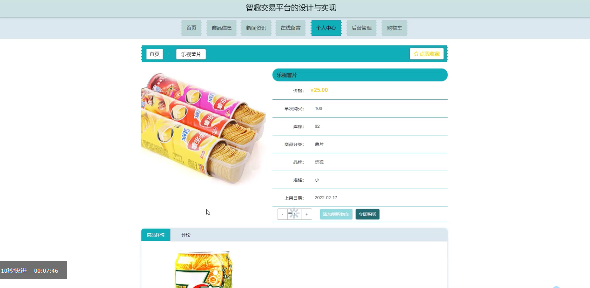The width and height of the screenshot is (590, 288).
Task: Go to 商品信息 in the nav bar
Action: pyautogui.click(x=222, y=28)
